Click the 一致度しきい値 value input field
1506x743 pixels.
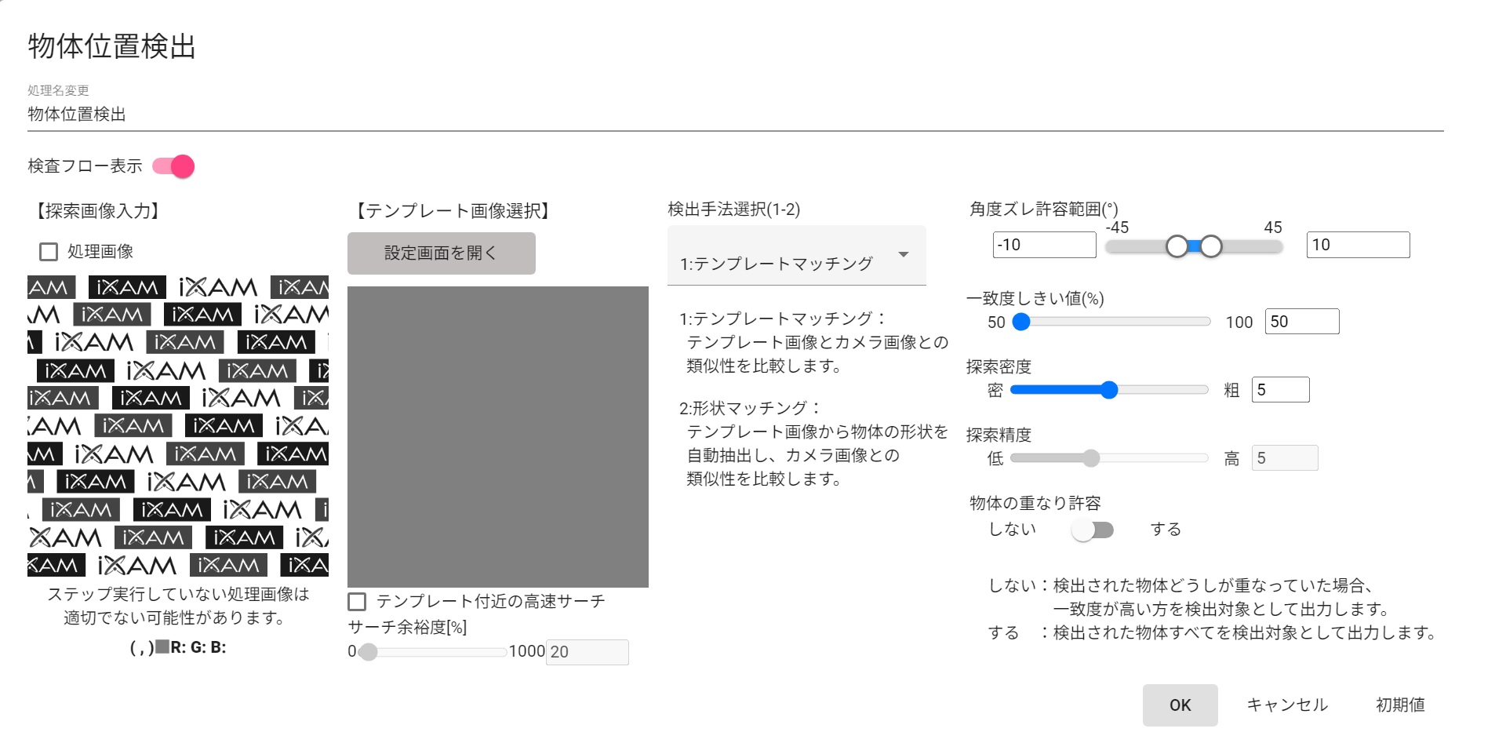tap(1301, 322)
